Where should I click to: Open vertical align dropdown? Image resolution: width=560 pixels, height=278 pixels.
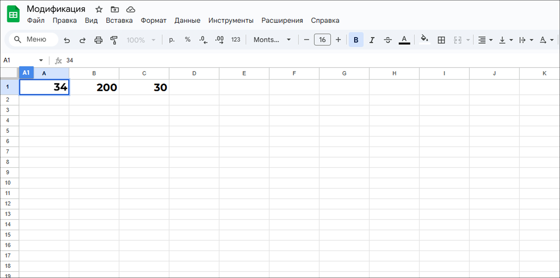pyautogui.click(x=506, y=40)
